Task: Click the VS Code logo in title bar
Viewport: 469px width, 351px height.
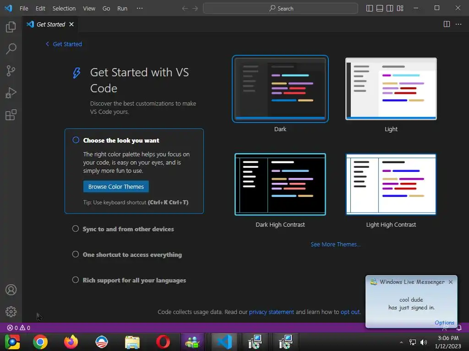Action: (x=8, y=8)
